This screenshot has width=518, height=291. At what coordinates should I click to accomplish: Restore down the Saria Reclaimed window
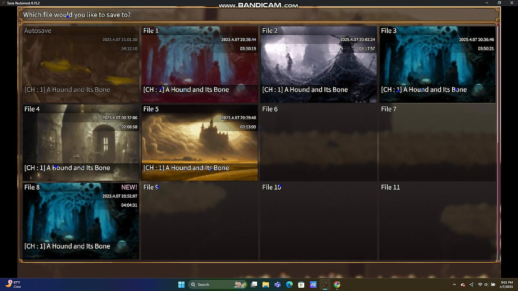[499, 3]
